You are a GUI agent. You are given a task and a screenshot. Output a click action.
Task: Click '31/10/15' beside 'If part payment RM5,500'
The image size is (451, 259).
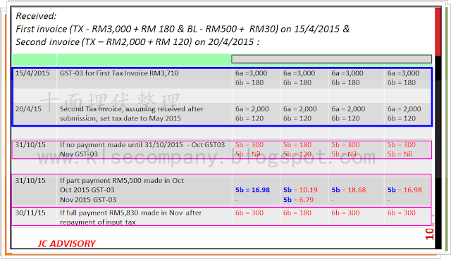(30, 181)
